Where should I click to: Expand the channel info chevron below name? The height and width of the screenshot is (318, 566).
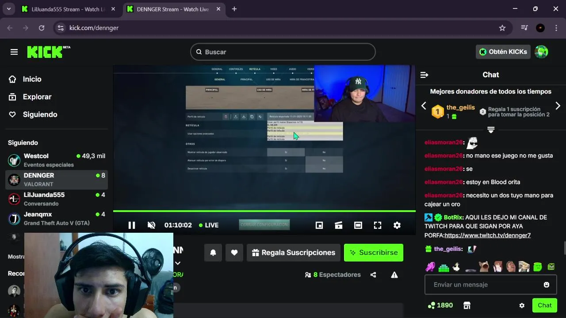178,263
